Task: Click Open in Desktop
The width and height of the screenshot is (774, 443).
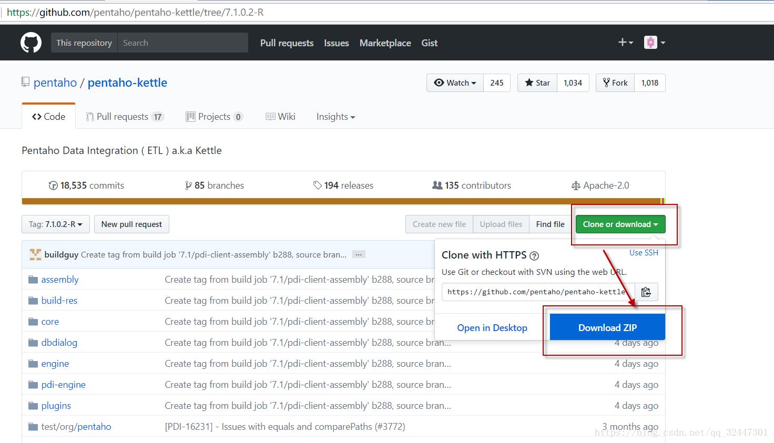Action: click(492, 327)
